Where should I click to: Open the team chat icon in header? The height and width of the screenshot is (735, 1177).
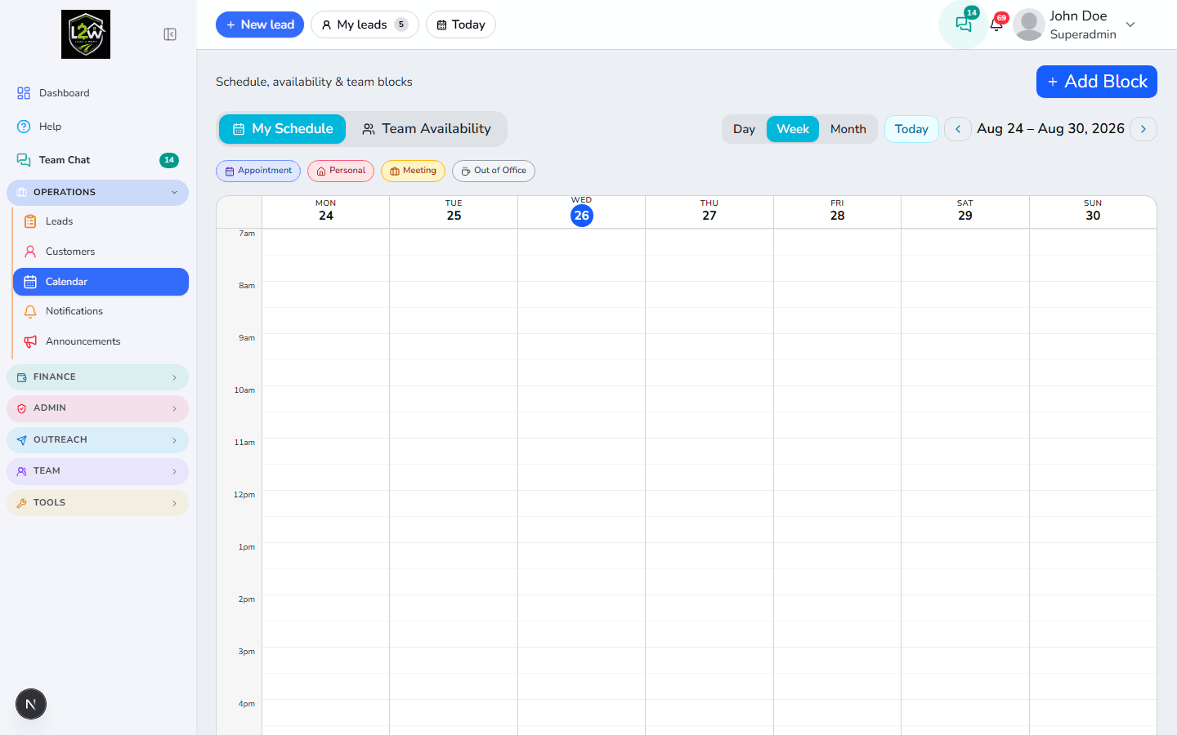coord(964,24)
